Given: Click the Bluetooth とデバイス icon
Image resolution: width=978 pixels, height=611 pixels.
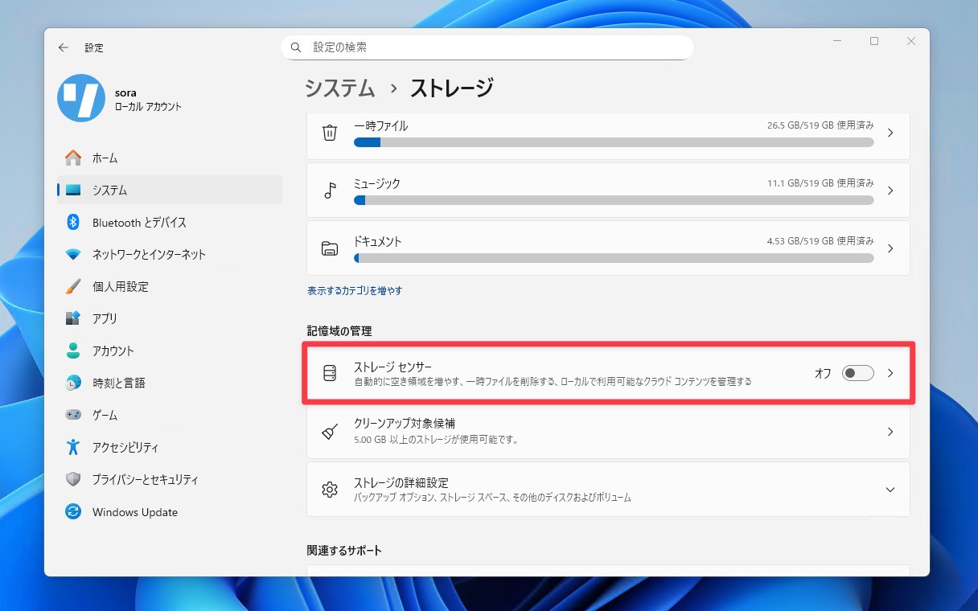Looking at the screenshot, I should click(73, 222).
